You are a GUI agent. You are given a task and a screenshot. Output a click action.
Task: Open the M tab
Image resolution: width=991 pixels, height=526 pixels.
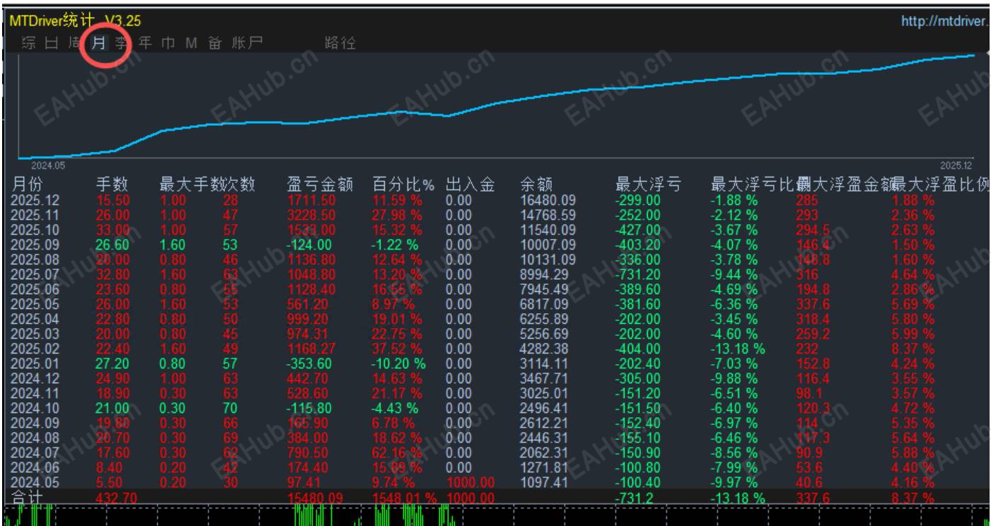[x=190, y=43]
